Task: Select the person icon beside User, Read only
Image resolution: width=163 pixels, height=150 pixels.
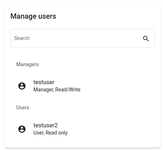Action: (22, 129)
